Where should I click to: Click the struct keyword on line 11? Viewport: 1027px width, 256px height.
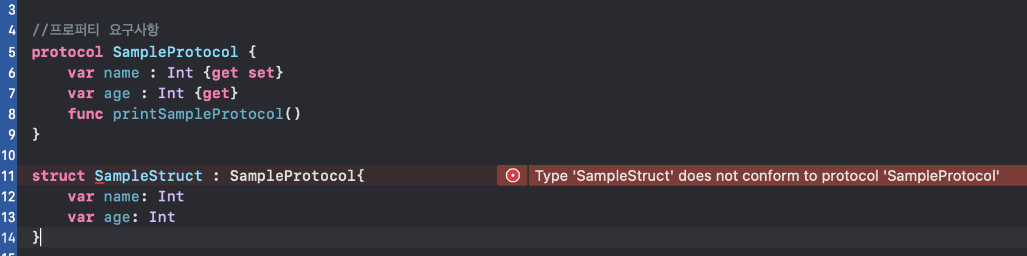point(58,176)
